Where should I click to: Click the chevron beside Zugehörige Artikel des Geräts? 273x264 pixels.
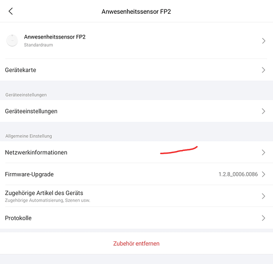[x=263, y=196]
